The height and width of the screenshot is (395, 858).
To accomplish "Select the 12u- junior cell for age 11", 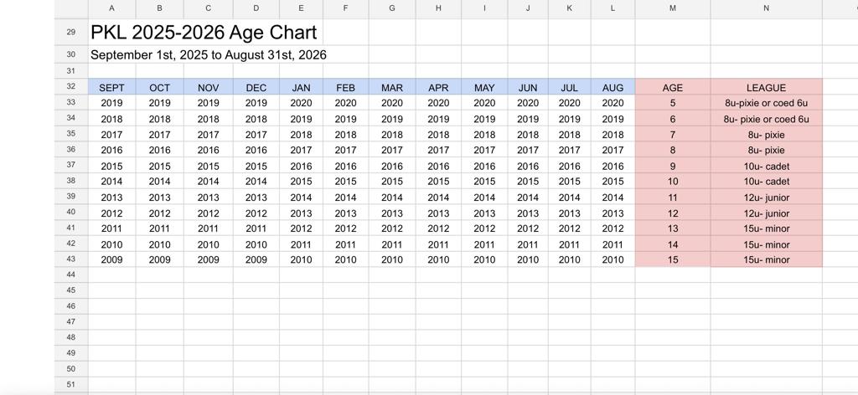I will (766, 197).
